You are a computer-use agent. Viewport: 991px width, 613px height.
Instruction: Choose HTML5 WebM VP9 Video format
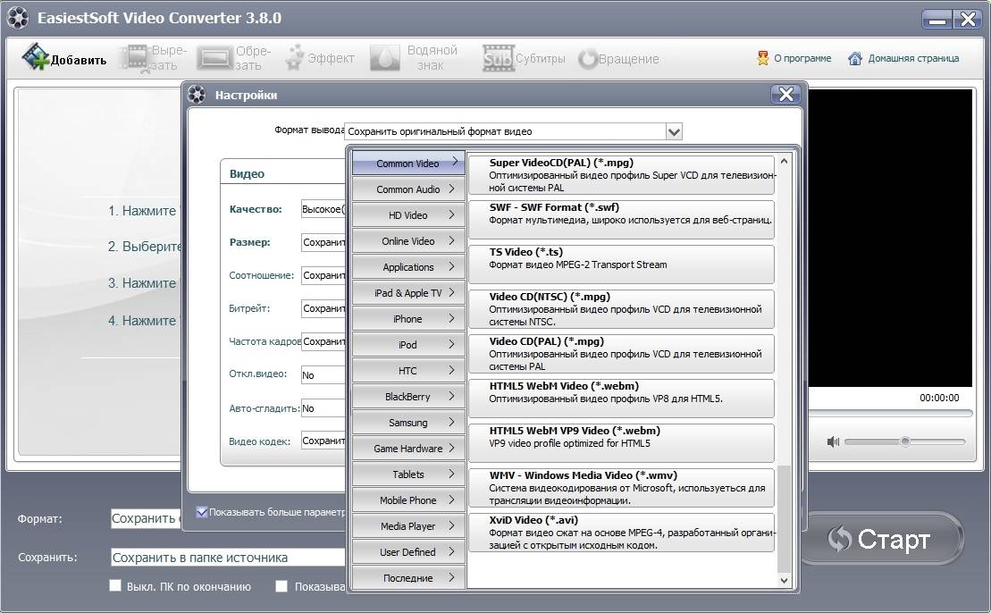(x=621, y=443)
